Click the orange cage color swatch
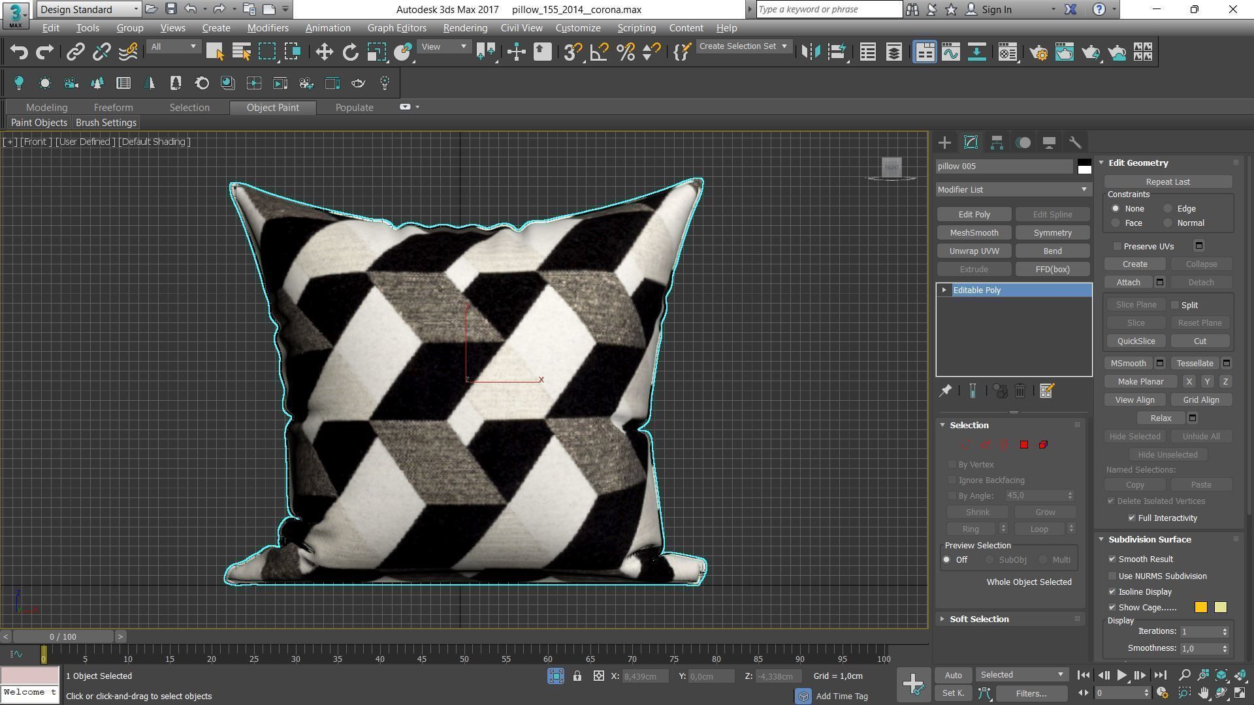 coord(1200,608)
